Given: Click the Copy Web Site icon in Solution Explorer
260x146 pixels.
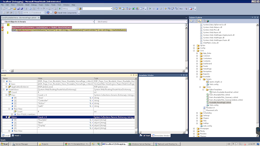Looking at the screenshot, I should tap(204, 21).
